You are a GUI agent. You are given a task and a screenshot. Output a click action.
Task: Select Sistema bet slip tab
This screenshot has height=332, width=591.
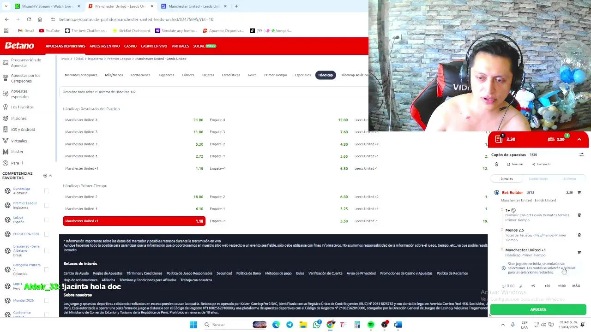569,178
